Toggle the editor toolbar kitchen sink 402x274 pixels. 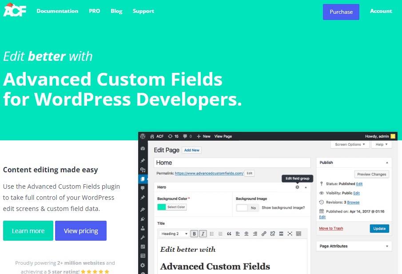(299, 234)
